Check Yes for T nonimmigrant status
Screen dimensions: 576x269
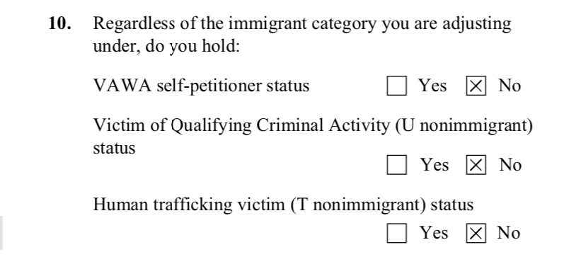pos(397,233)
